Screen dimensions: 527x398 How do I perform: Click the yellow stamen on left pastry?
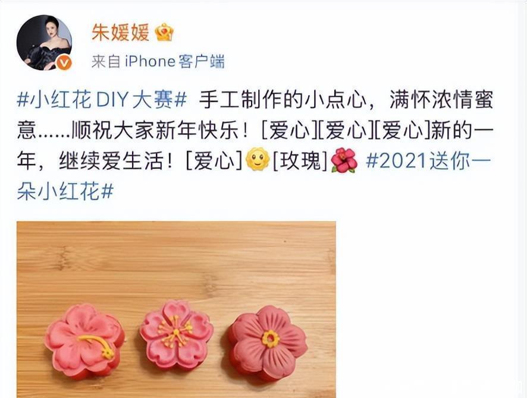(x=98, y=346)
